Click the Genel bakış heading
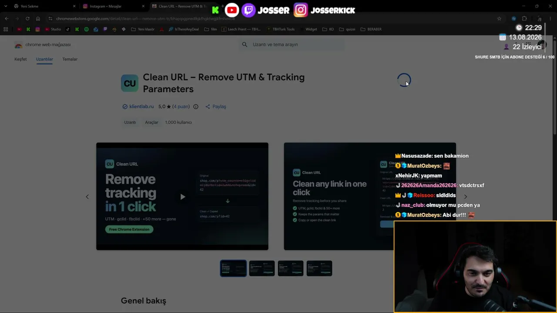The height and width of the screenshot is (313, 557). click(x=144, y=301)
